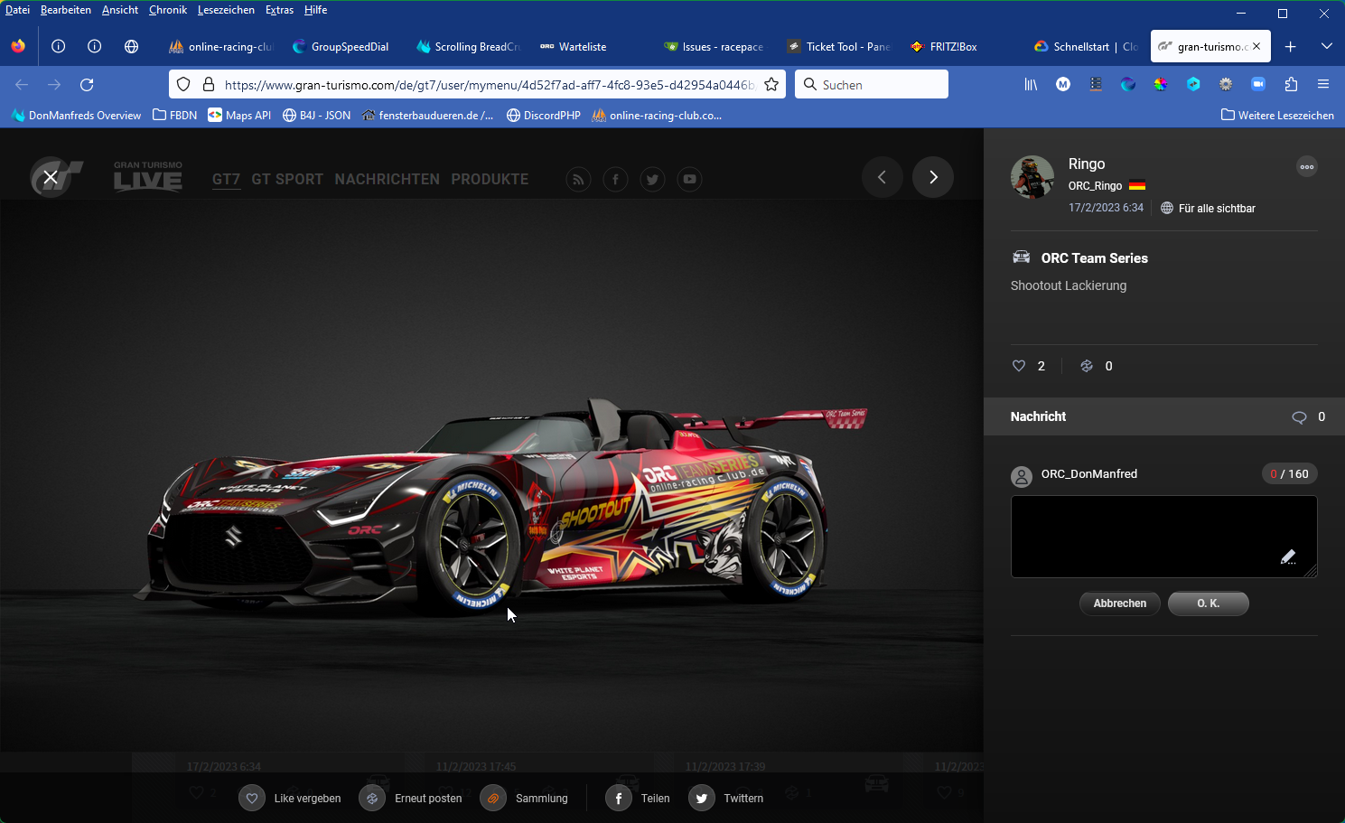Open Ringo's profile avatar picture
The height and width of the screenshot is (823, 1345).
click(x=1032, y=177)
